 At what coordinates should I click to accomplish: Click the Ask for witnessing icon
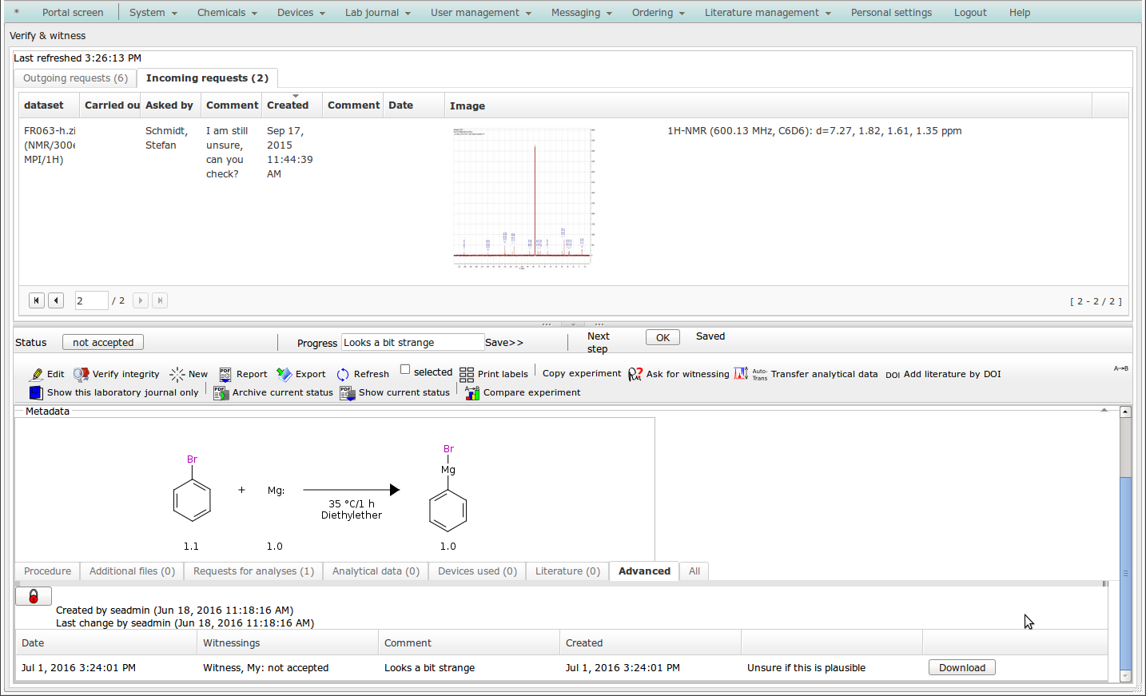635,374
